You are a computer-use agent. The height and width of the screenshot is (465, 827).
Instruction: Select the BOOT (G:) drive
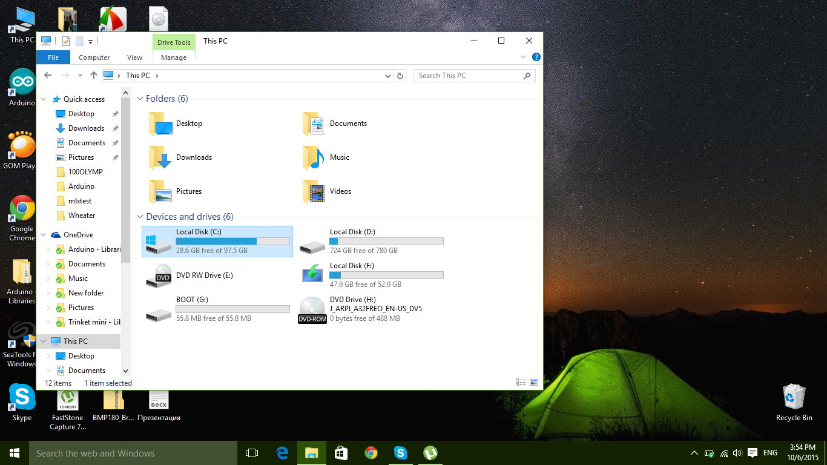217,309
